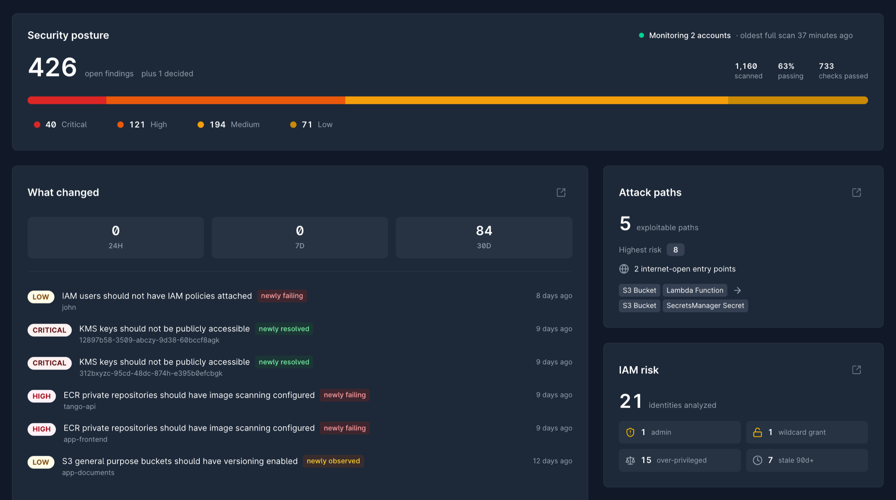
Task: Click the plus 1 decided text
Action: 167,74
